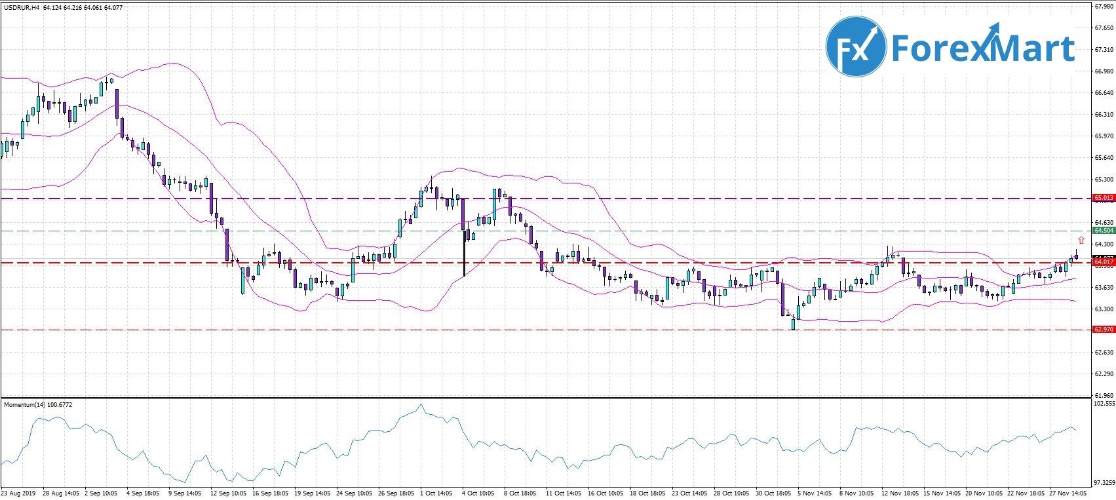Click the 23 Aug 2019 date label
Viewport: 1116px width, 500px height.
click(18, 493)
